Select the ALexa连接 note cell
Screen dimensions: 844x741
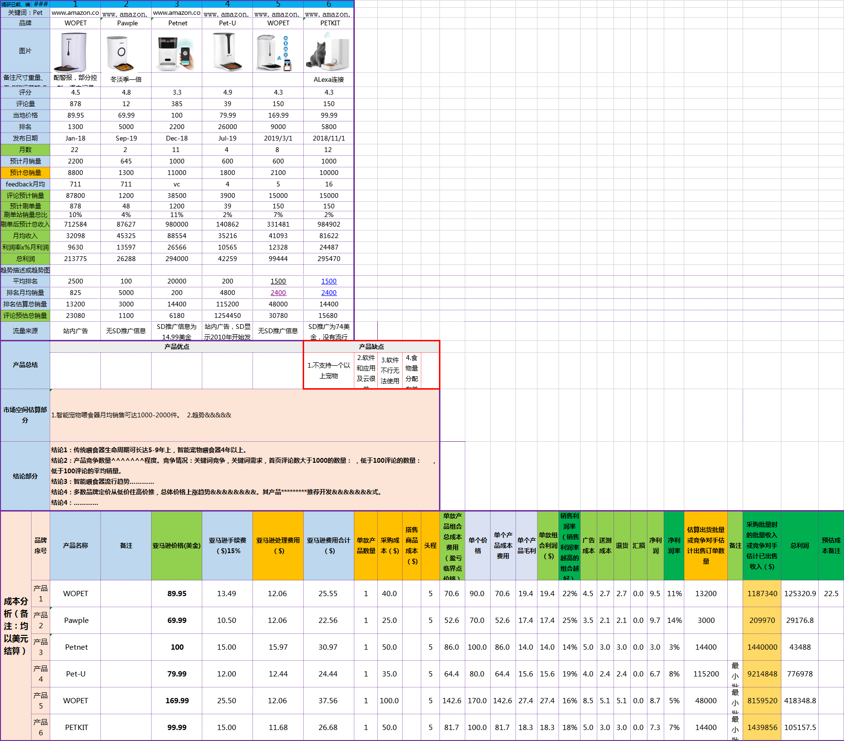point(329,79)
